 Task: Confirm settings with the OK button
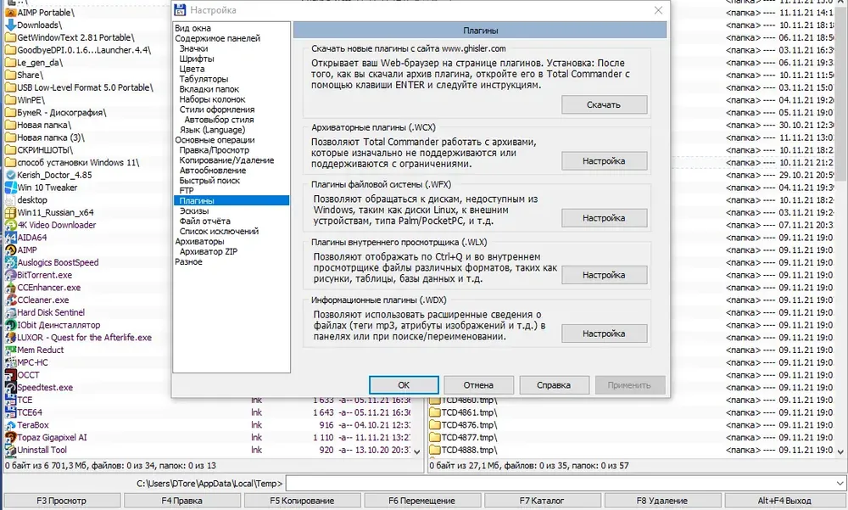click(404, 385)
